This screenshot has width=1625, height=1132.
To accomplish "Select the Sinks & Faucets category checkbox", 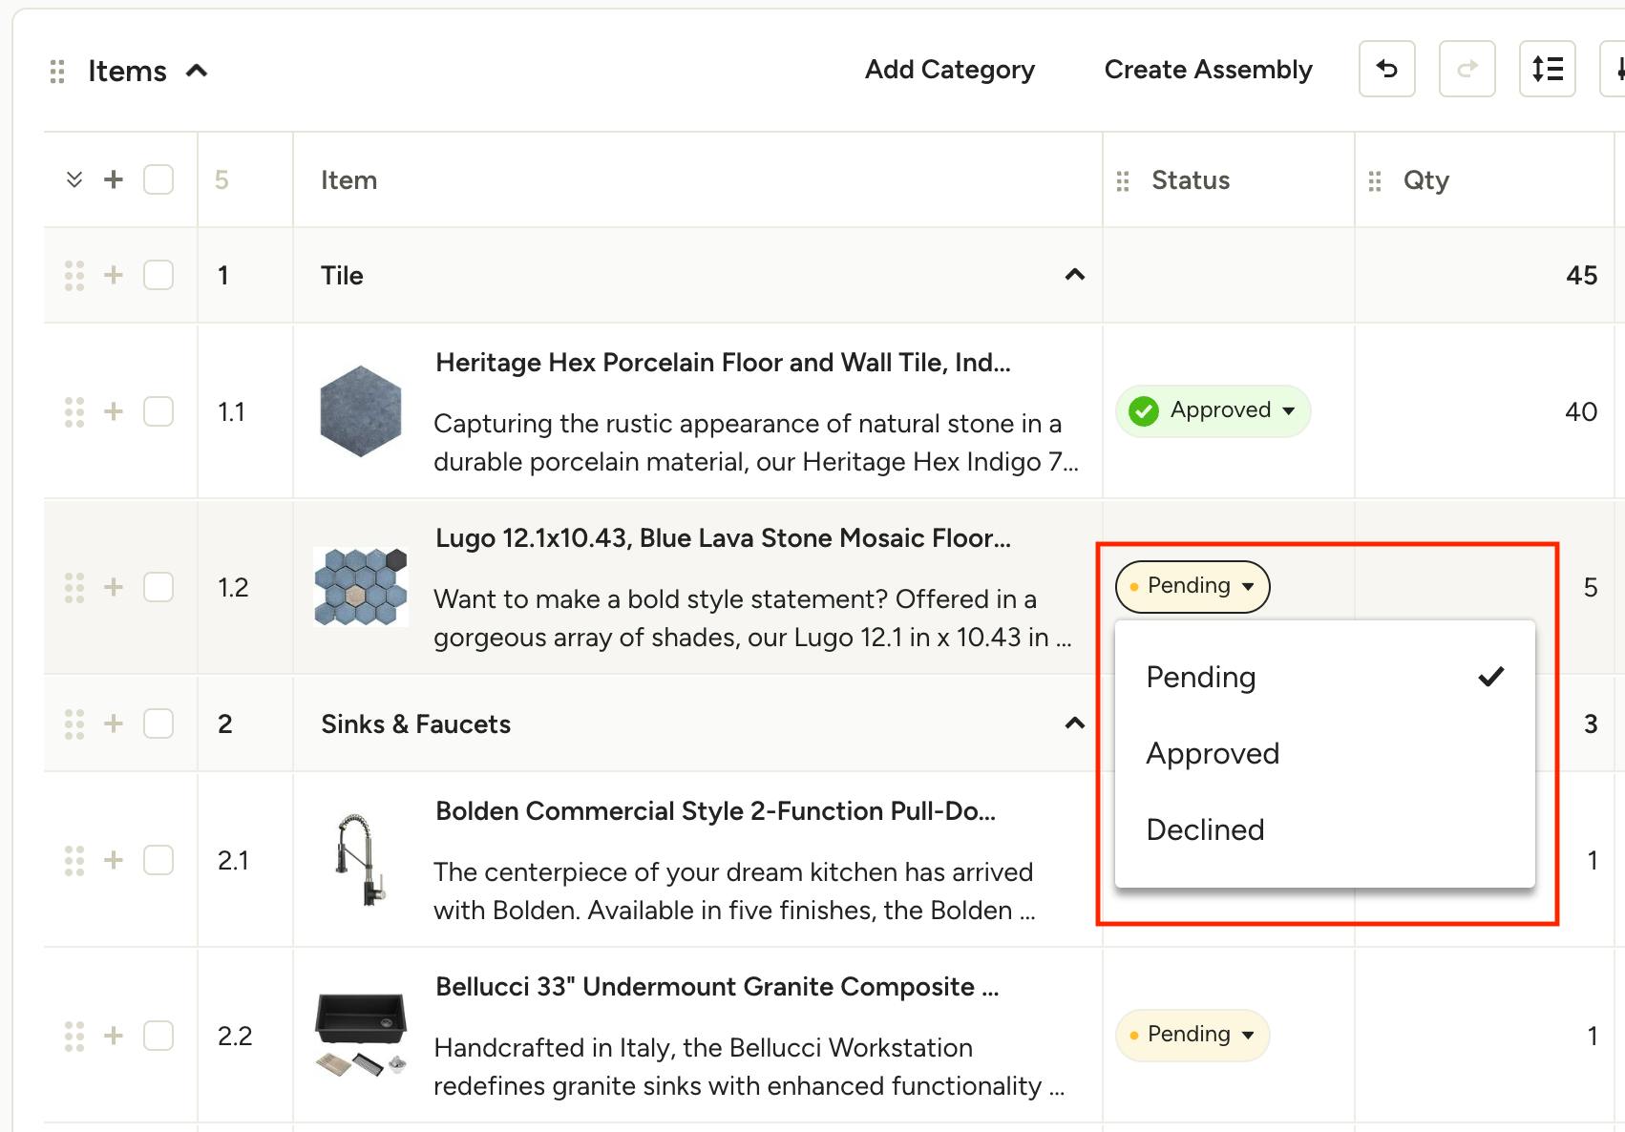I will (x=158, y=723).
